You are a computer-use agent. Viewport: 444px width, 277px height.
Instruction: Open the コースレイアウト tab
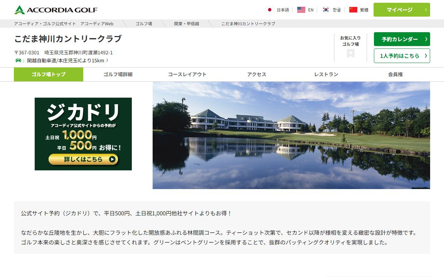pos(187,74)
